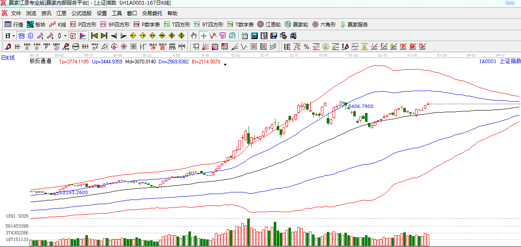
Task: Click the red floppy disk save icon
Action: pos(274,36)
